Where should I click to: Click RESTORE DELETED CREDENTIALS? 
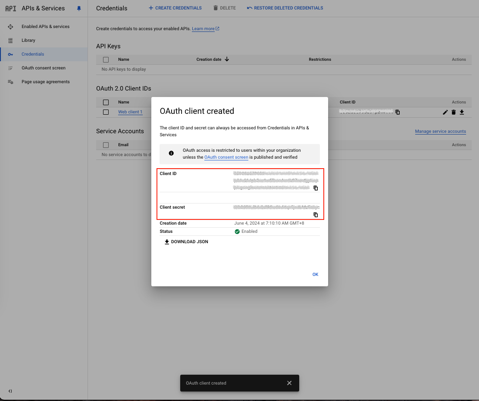(x=285, y=8)
